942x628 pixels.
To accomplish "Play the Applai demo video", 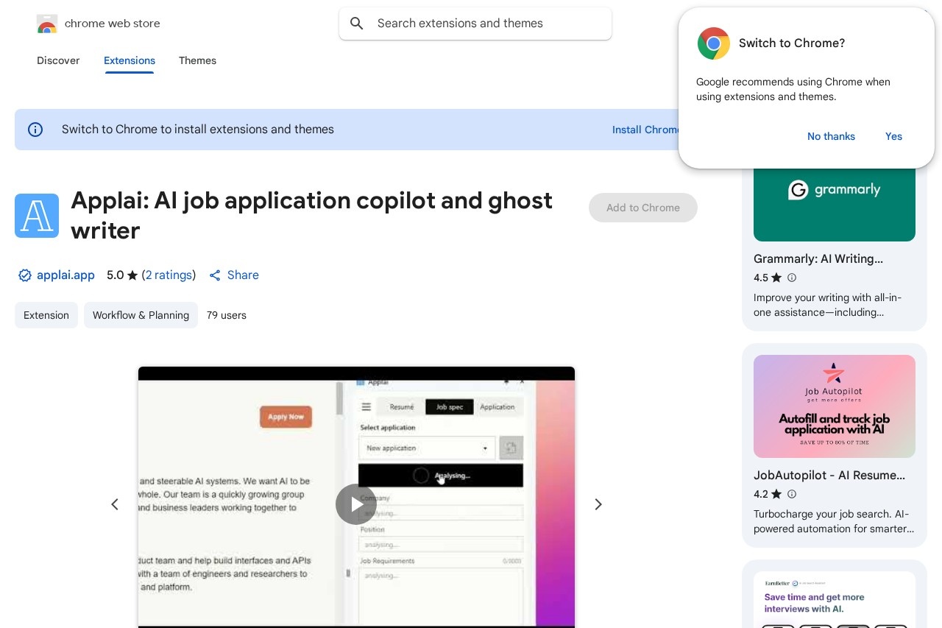I will 356,504.
